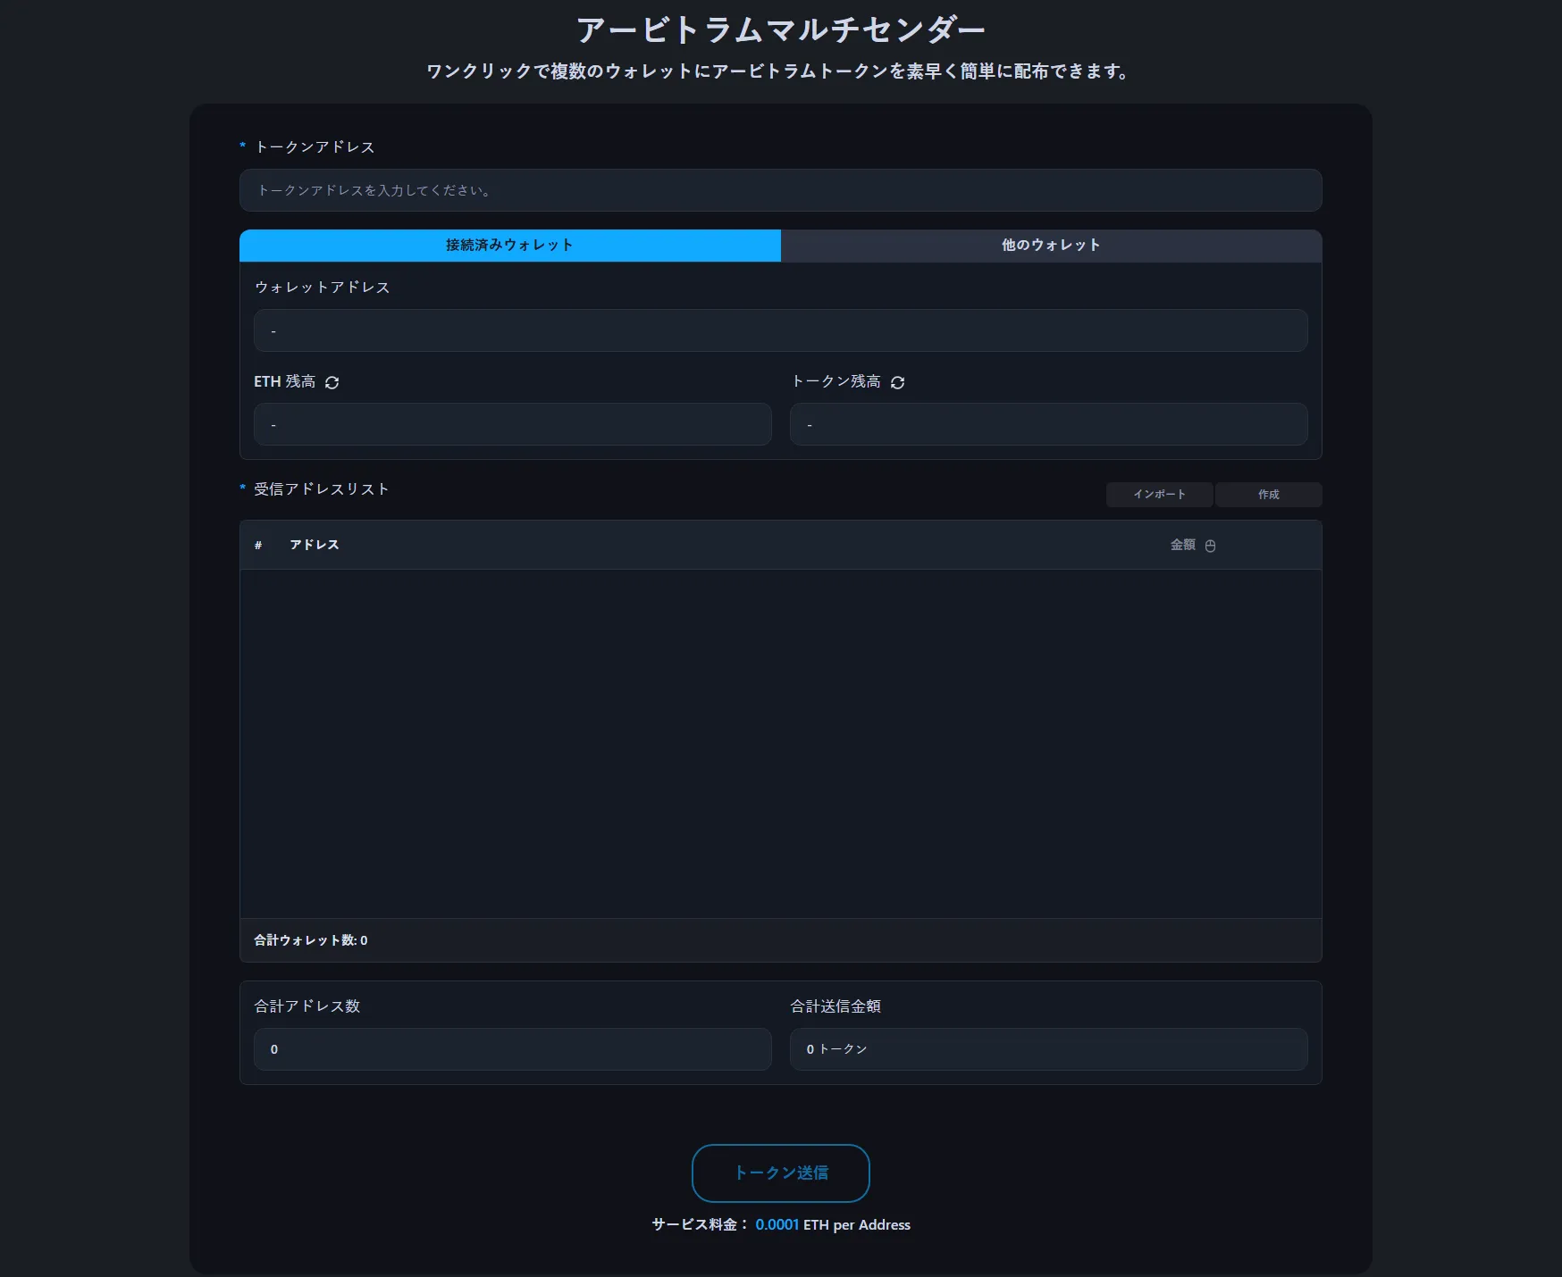The width and height of the screenshot is (1562, 1277).
Task: Click the アドレス column header
Action: (x=315, y=545)
